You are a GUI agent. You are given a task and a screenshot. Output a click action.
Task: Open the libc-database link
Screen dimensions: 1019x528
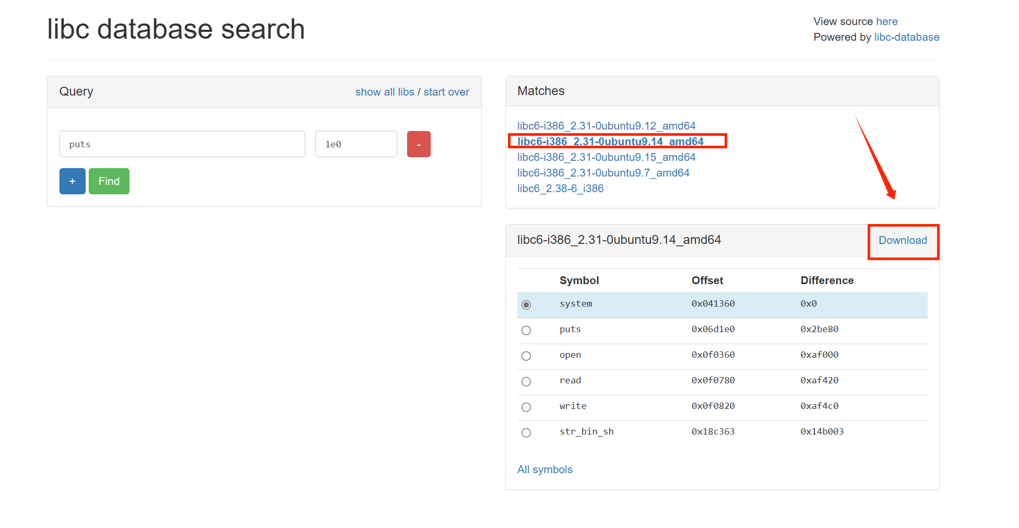907,37
